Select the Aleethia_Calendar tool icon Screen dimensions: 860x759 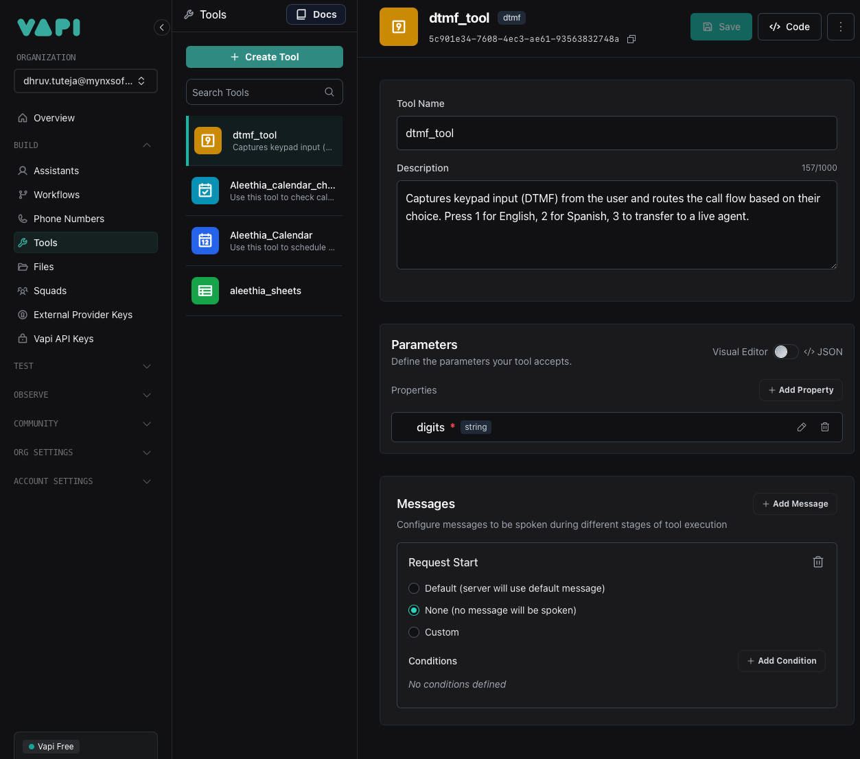(x=205, y=241)
